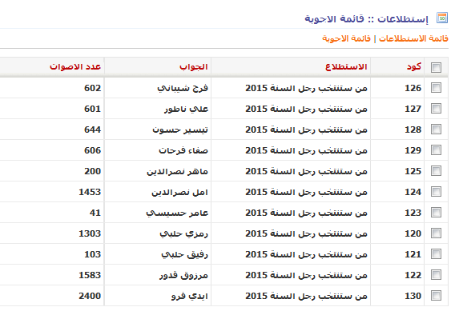
Task: Click the answer رمزي حلبي
Action: tap(183, 233)
